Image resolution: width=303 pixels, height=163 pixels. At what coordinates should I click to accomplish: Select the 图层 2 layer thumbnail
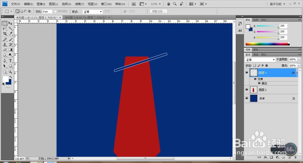254,90
